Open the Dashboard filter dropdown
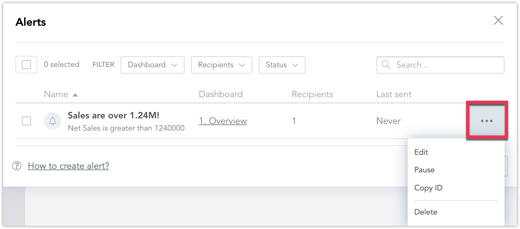 [x=152, y=65]
